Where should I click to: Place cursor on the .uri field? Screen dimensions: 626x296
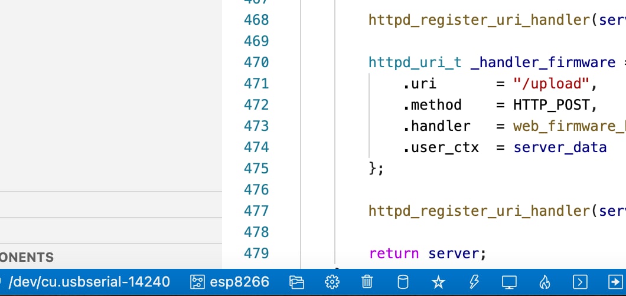pyautogui.click(x=419, y=84)
